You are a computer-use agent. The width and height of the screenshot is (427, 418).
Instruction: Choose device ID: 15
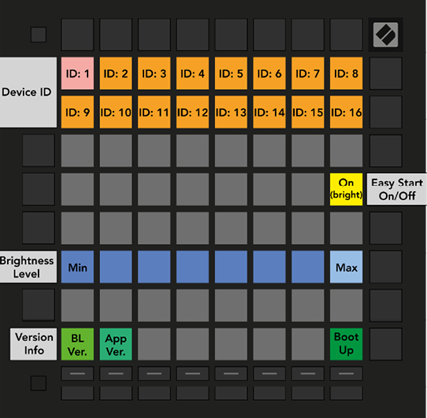pyautogui.click(x=308, y=112)
